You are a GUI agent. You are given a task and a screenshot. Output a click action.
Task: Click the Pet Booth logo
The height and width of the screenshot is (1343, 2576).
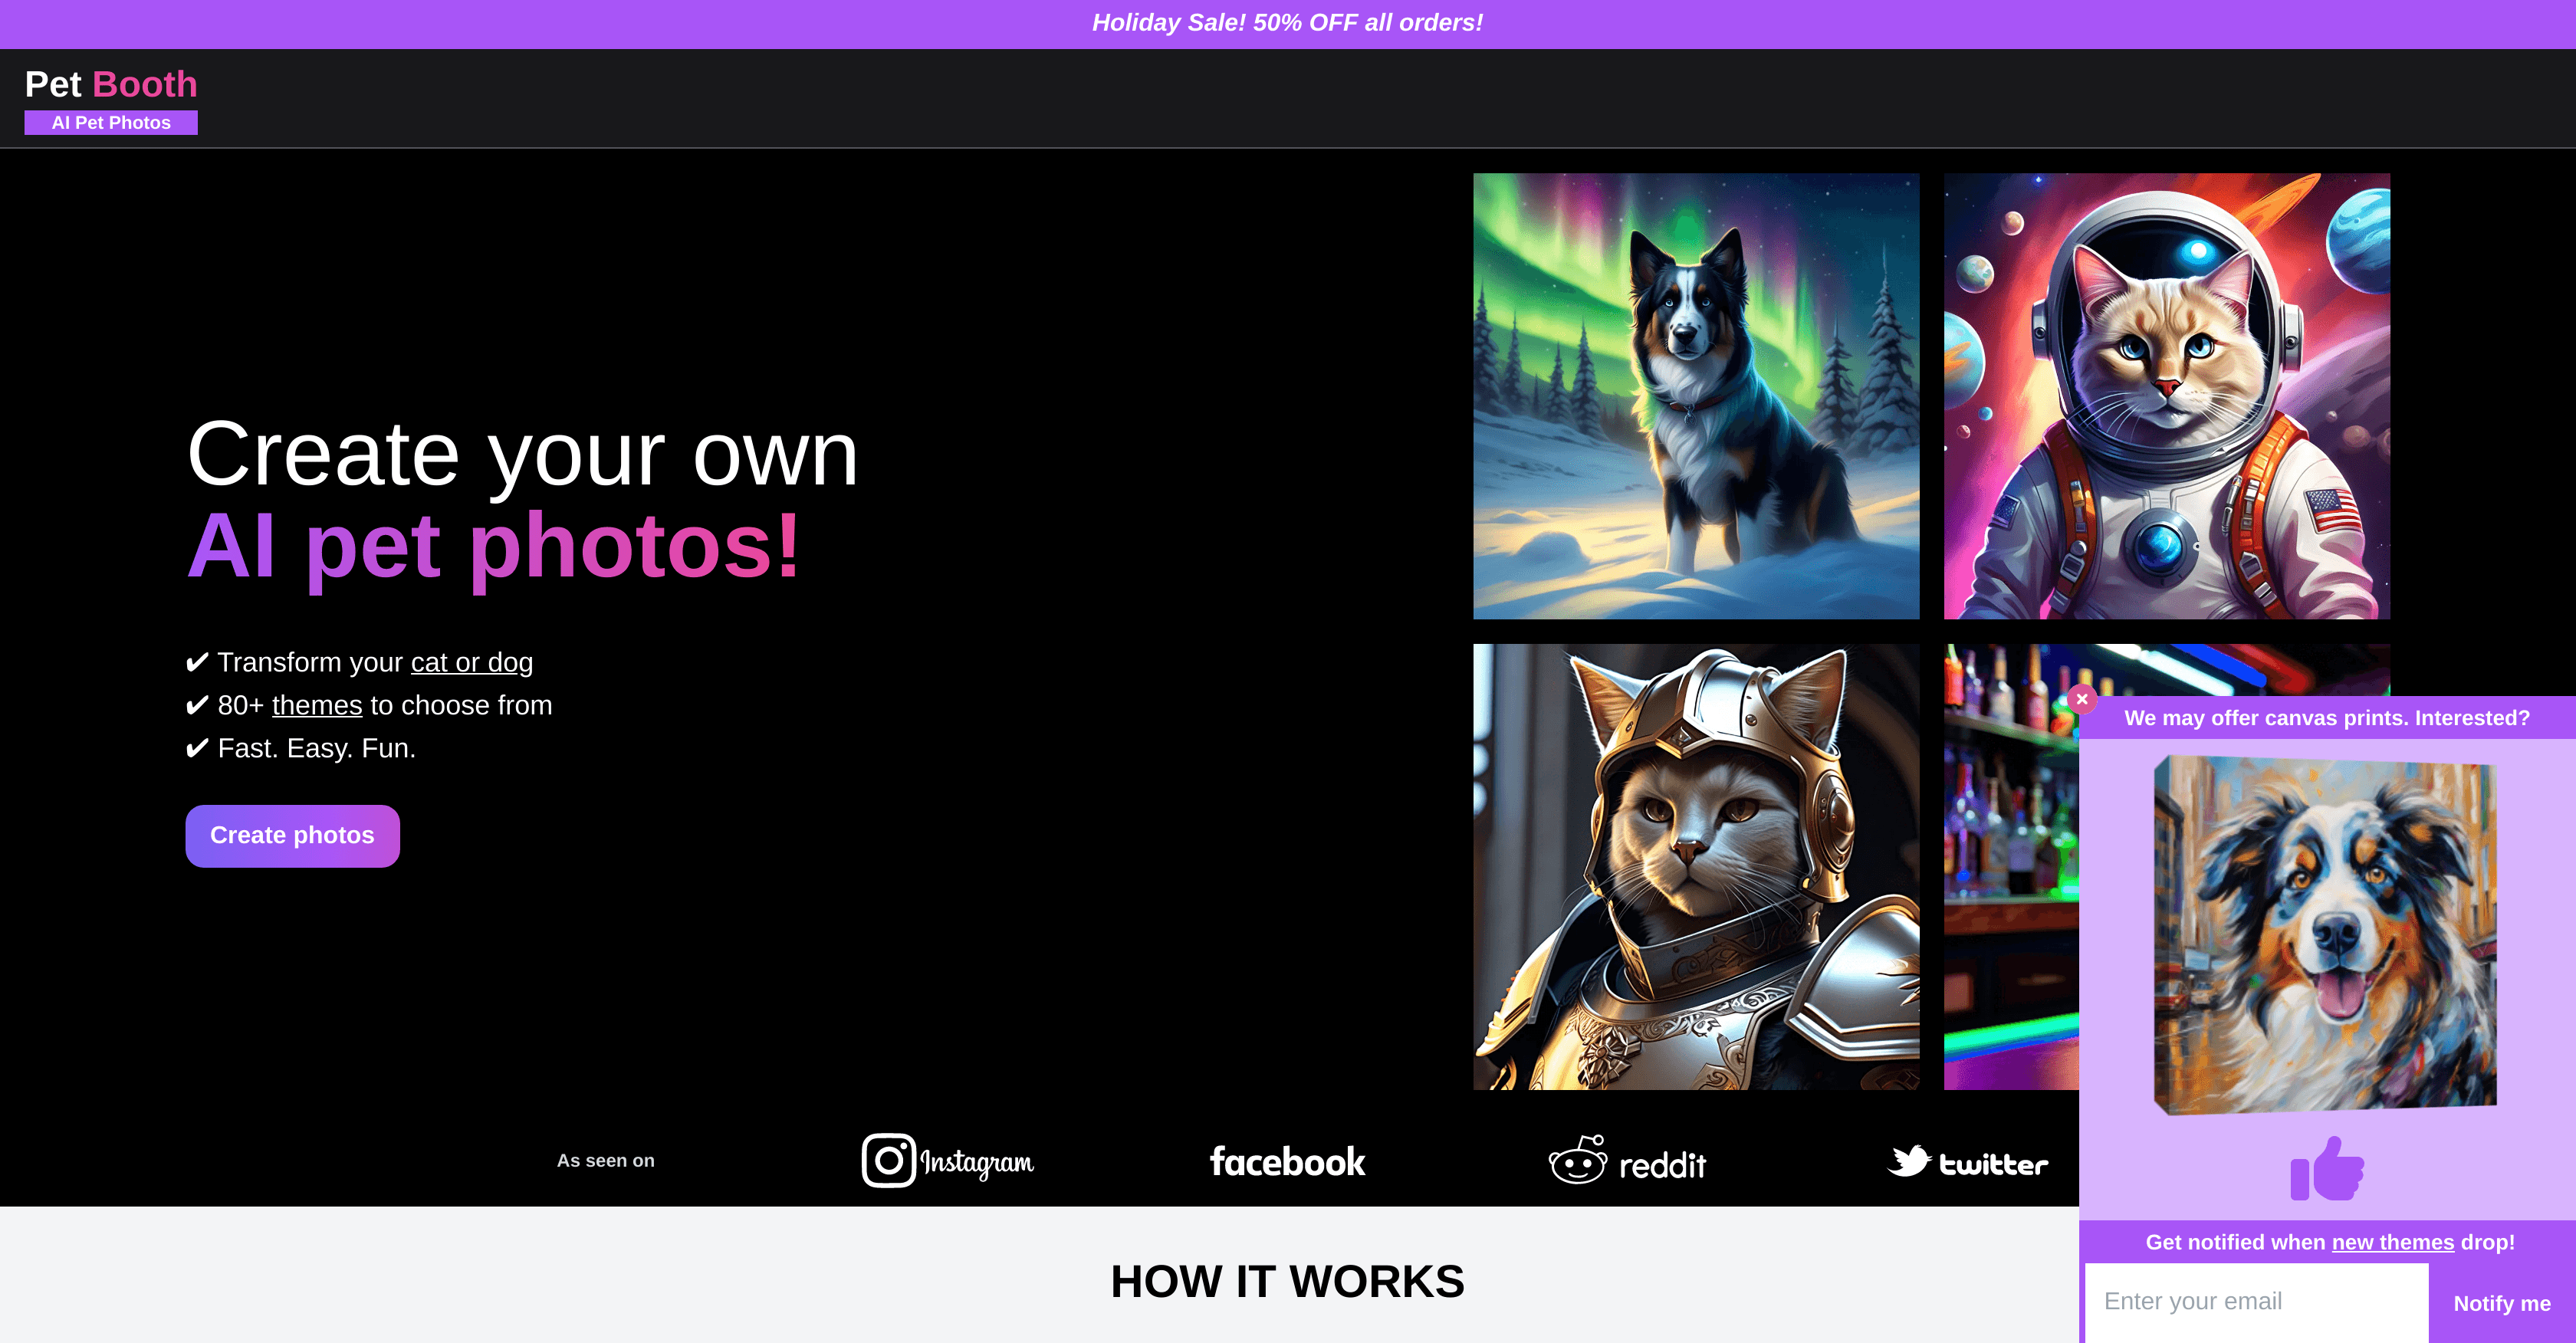[111, 84]
